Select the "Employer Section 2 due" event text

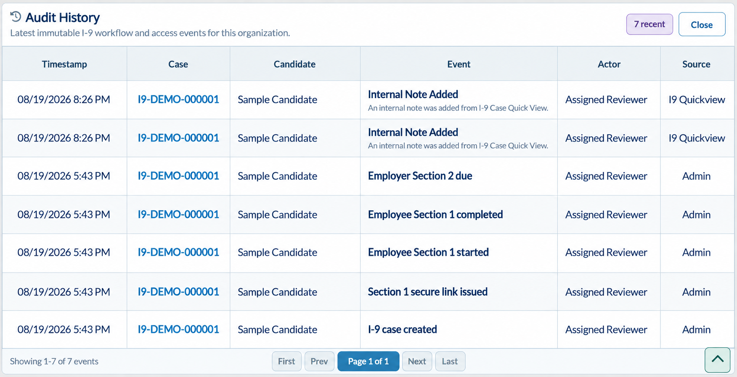point(420,176)
